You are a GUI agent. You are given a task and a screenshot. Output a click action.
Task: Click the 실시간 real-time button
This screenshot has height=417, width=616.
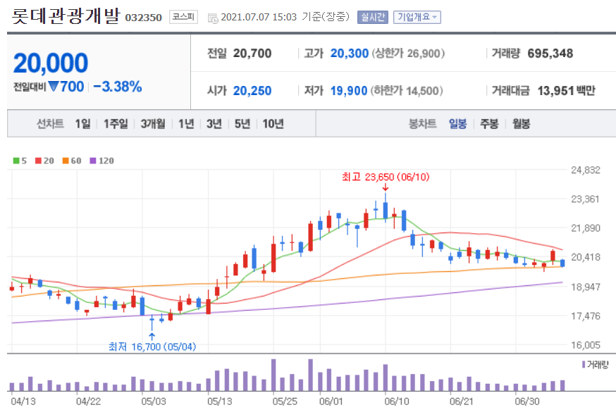[x=372, y=18]
